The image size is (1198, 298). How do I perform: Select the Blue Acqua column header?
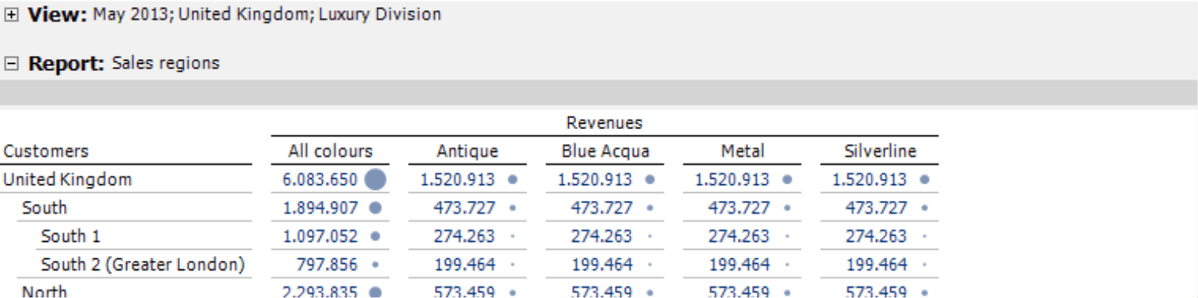pyautogui.click(x=605, y=151)
